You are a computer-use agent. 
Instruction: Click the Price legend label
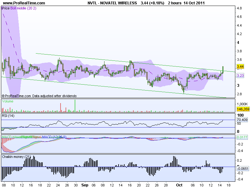click(x=6, y=8)
